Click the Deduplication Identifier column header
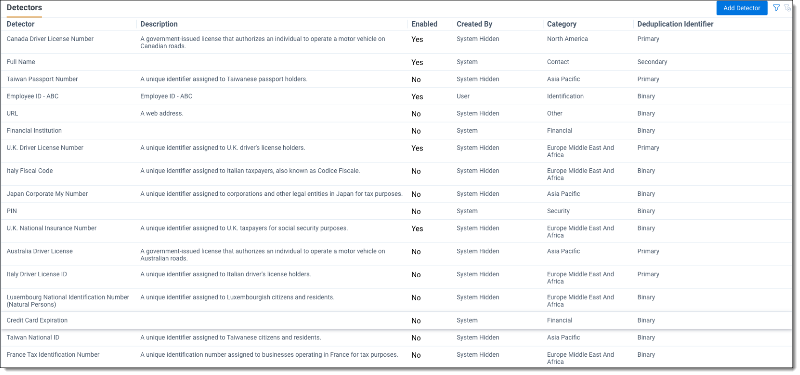 click(675, 24)
